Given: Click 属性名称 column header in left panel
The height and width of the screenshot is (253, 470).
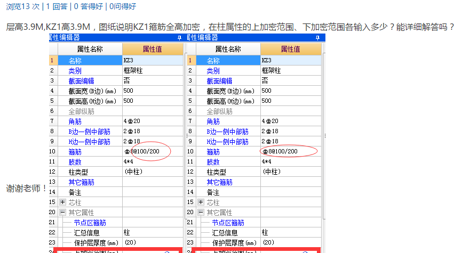Looking at the screenshot, I should [x=90, y=49].
